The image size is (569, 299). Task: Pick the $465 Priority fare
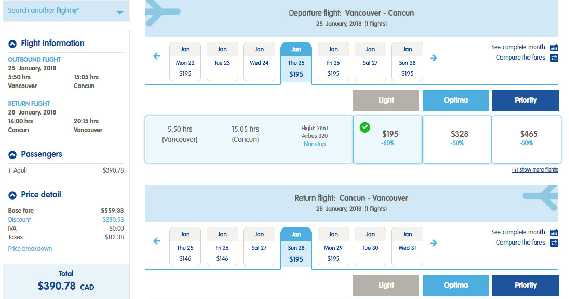[x=526, y=139]
